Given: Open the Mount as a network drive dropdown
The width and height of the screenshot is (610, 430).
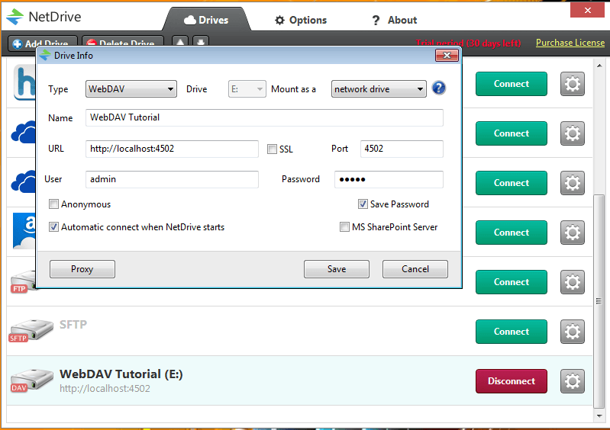Looking at the screenshot, I should (x=379, y=89).
